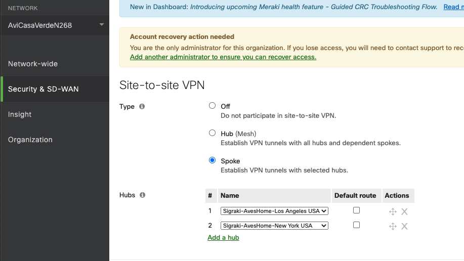The height and width of the screenshot is (261, 464).
Task: Remove the New York hub with X
Action: (404, 227)
